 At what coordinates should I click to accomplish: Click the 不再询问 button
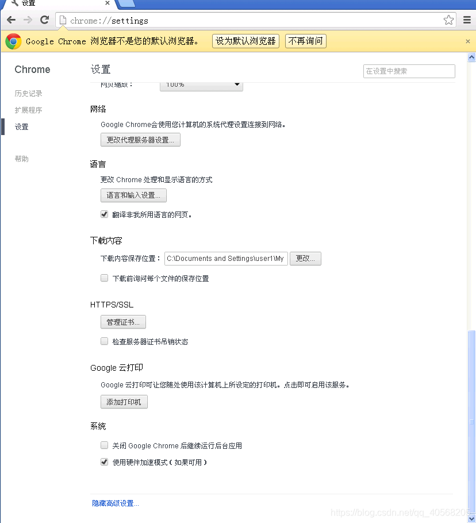coord(305,41)
